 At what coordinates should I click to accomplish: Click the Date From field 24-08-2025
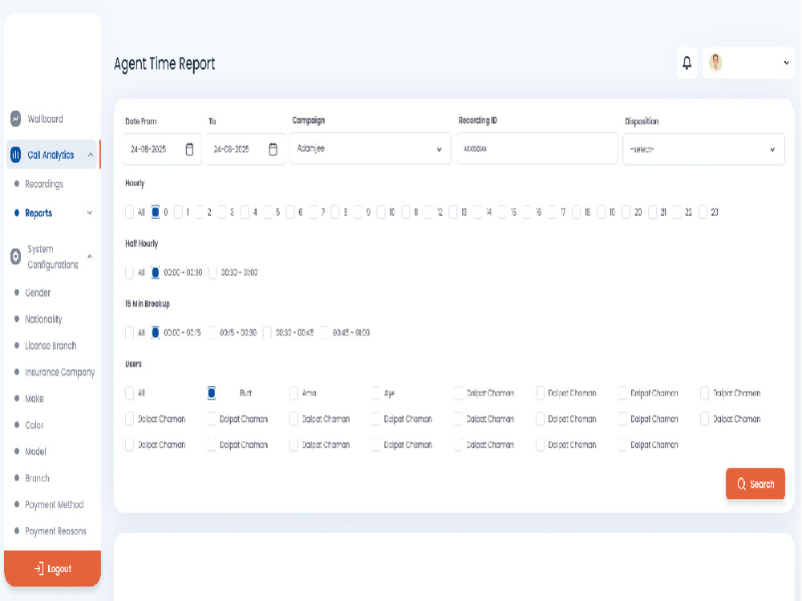pos(162,149)
